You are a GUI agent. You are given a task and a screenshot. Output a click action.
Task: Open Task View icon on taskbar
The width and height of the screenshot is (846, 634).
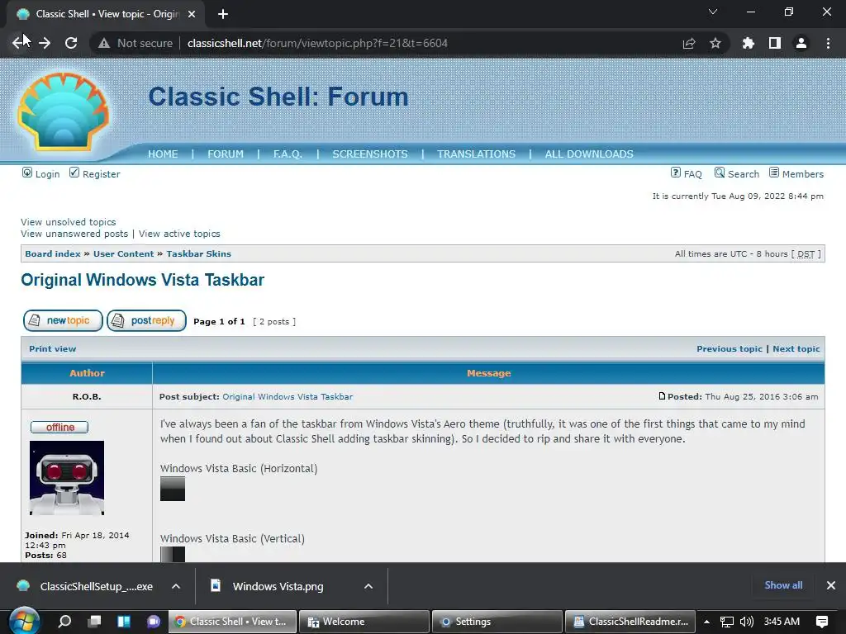[x=95, y=621]
